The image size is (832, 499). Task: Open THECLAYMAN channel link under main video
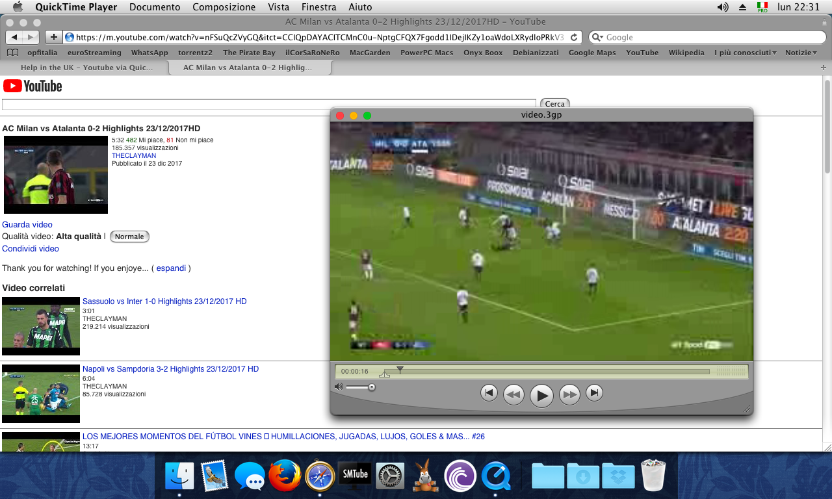tap(134, 156)
